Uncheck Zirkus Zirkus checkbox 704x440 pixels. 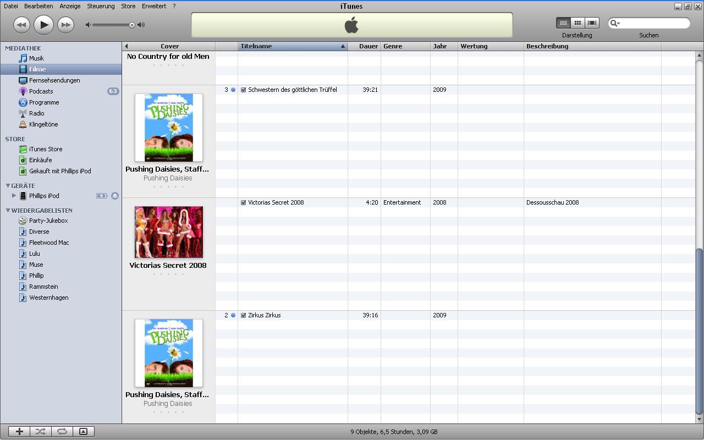243,315
